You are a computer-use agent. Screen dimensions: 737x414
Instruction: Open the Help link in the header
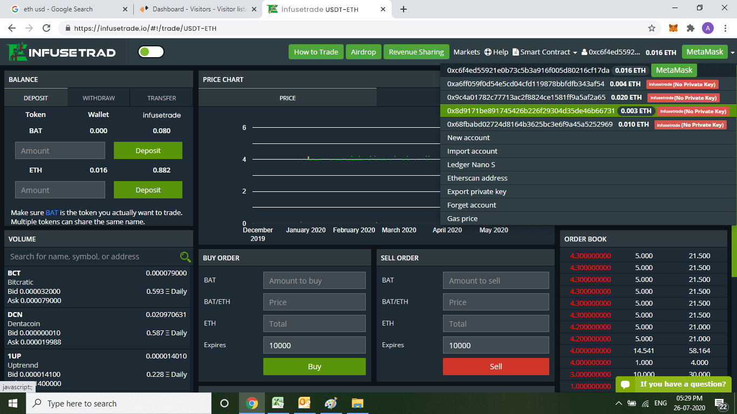click(496, 52)
